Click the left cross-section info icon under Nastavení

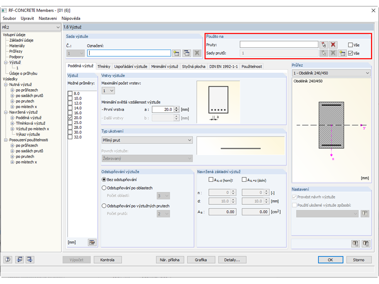click(355, 244)
